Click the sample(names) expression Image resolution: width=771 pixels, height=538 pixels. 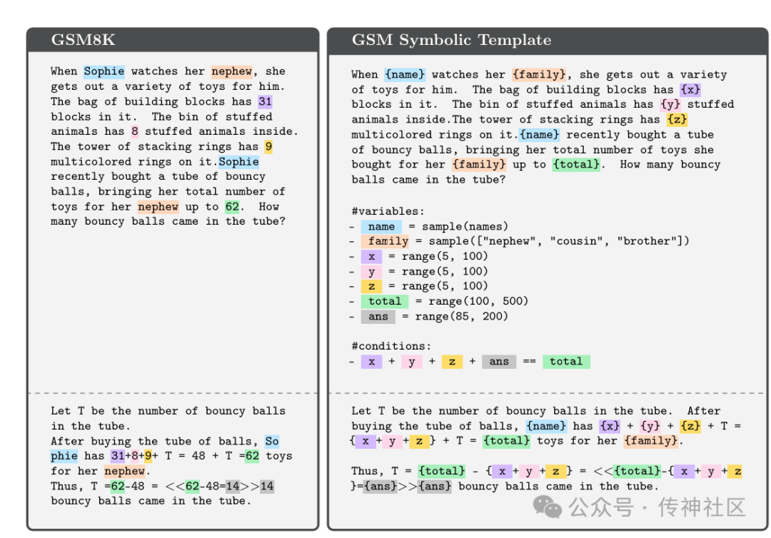pos(465,226)
